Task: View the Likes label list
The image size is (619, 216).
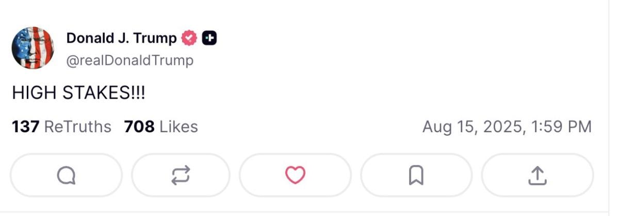Action: pos(178,127)
